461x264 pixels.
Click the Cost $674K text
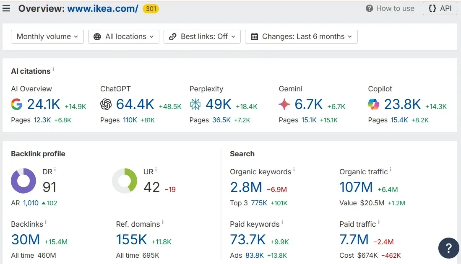point(359,255)
